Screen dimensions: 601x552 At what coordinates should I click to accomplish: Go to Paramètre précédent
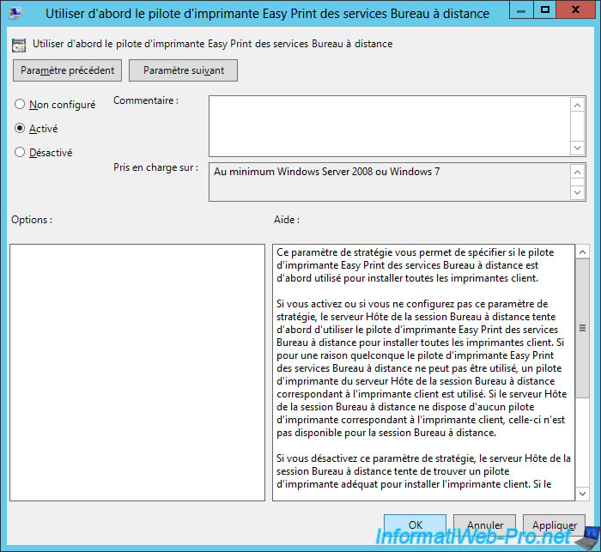coord(67,70)
